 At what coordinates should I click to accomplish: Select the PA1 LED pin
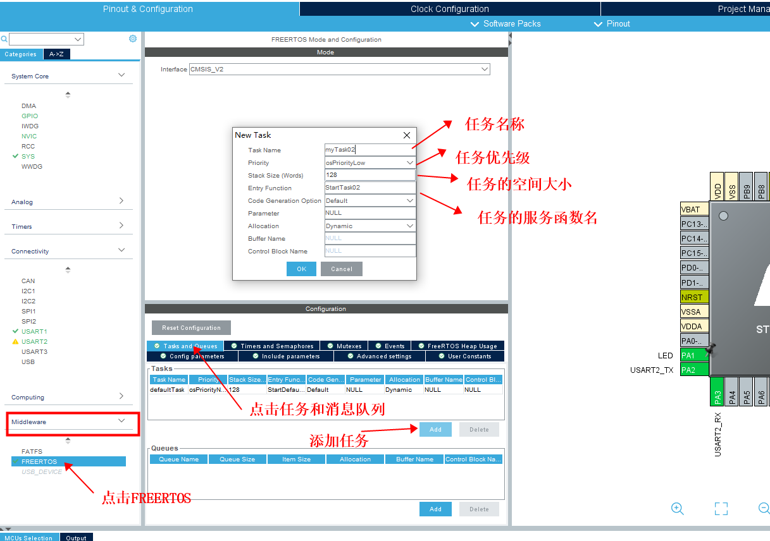[x=695, y=355]
